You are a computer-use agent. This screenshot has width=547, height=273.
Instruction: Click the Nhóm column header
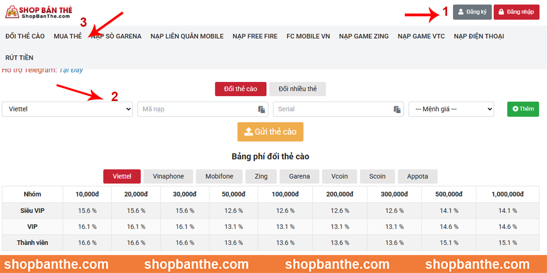pyautogui.click(x=32, y=194)
